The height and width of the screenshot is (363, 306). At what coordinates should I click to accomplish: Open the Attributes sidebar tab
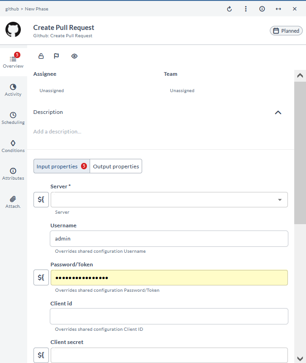[13, 174]
